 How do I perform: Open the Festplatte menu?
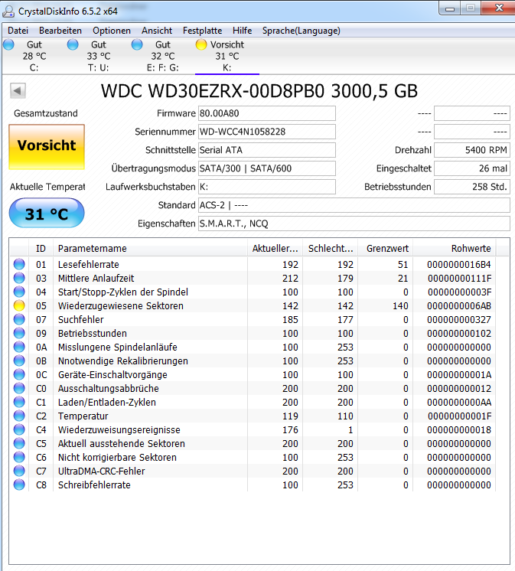[x=202, y=31]
